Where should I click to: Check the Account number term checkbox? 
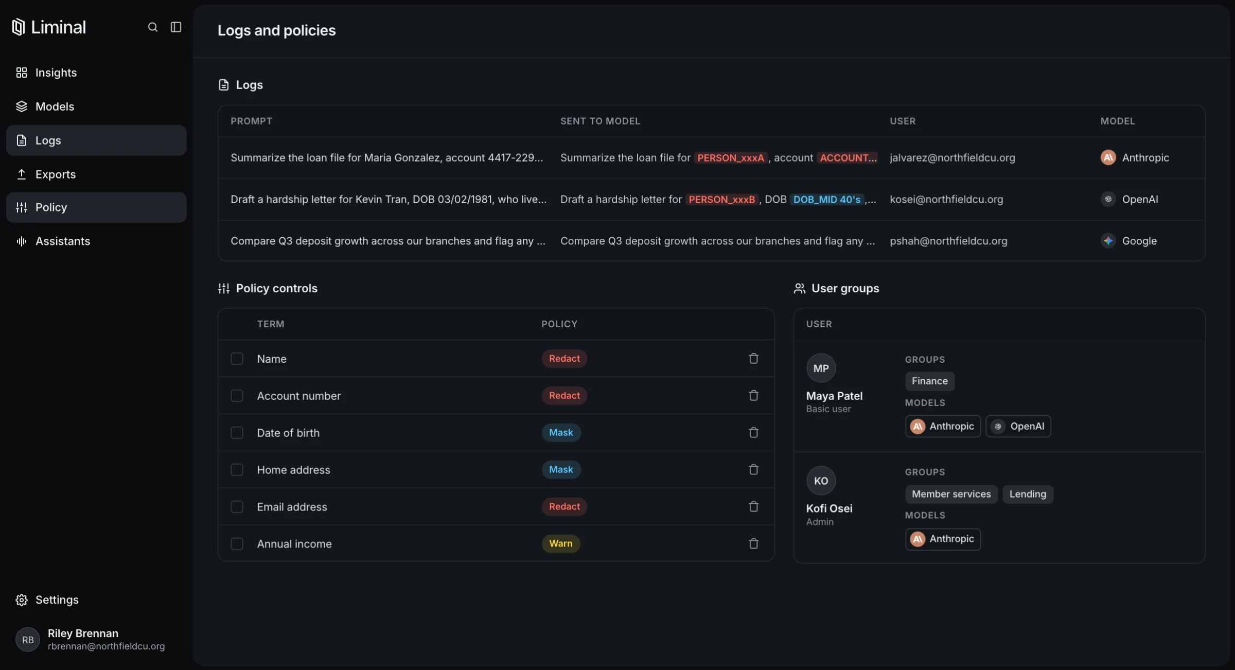coord(237,396)
